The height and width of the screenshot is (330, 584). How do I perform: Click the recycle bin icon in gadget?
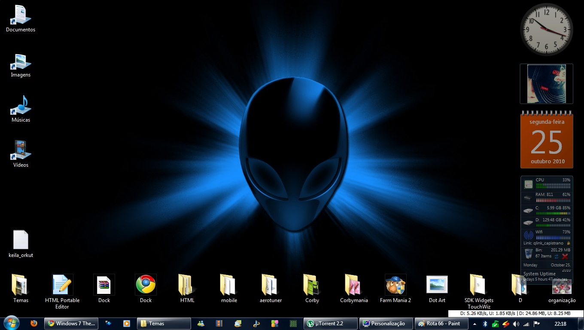(x=528, y=254)
